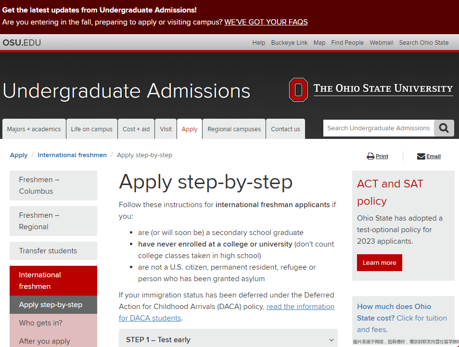Viewport: 459px width, 347px height.
Task: Open the Life on campus tab
Action: pos(91,129)
